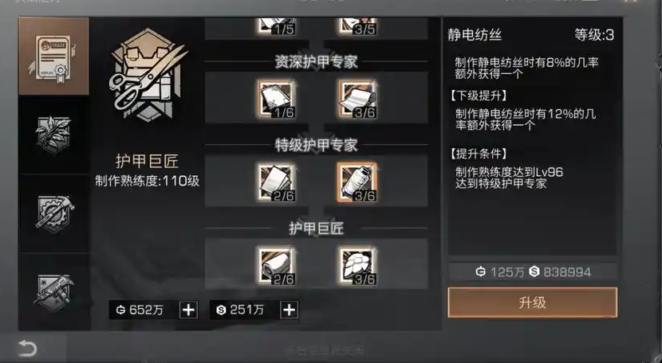
Task: Select the feather-like skill 3/6 under 护甲巨匠
Action: pyautogui.click(x=357, y=266)
